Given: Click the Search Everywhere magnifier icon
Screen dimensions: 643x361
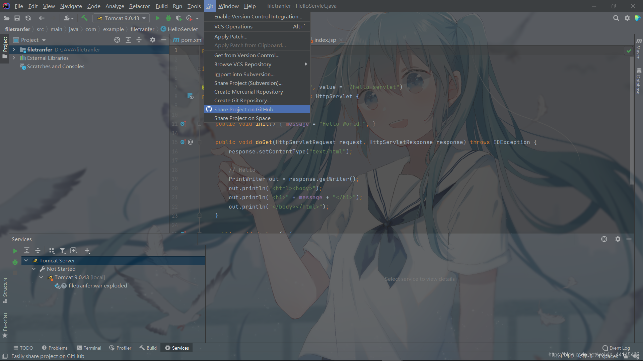Looking at the screenshot, I should click(616, 18).
